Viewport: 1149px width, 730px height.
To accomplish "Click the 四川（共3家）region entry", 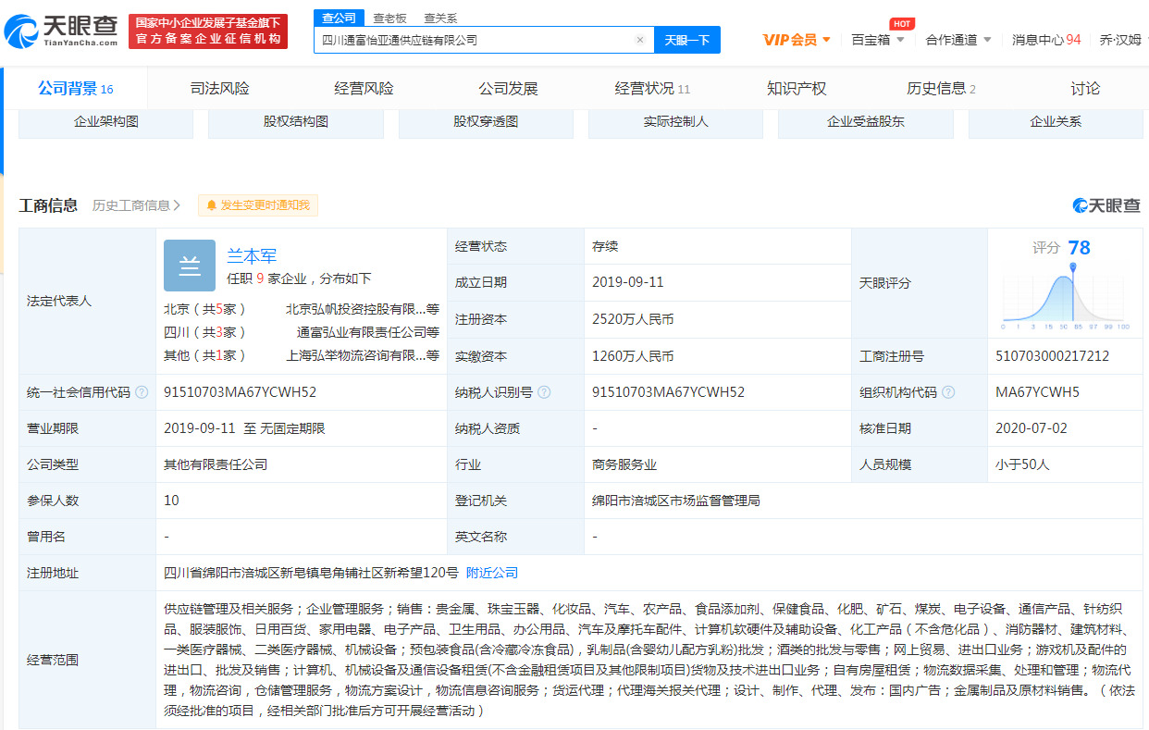I will pos(205,332).
